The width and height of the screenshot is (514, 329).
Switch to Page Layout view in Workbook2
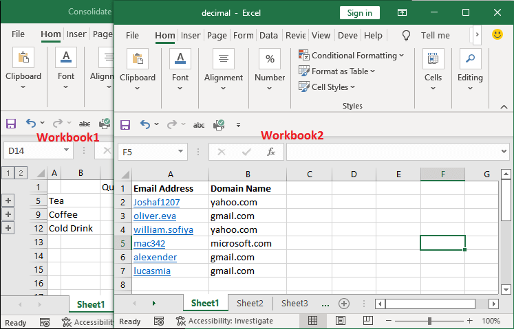click(x=341, y=321)
